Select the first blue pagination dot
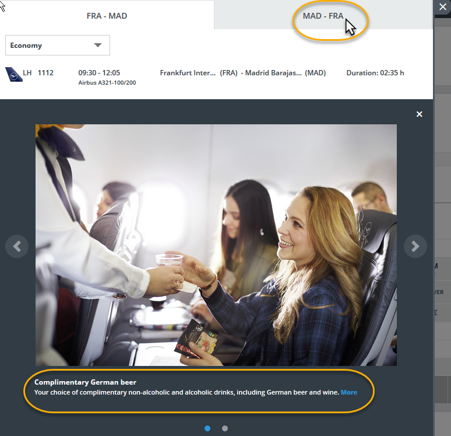This screenshot has height=436, width=451. [x=207, y=428]
